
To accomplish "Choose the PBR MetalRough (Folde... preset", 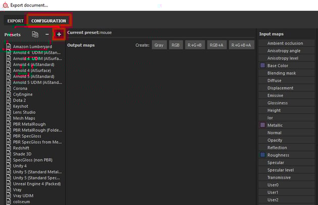I will pos(37,130).
